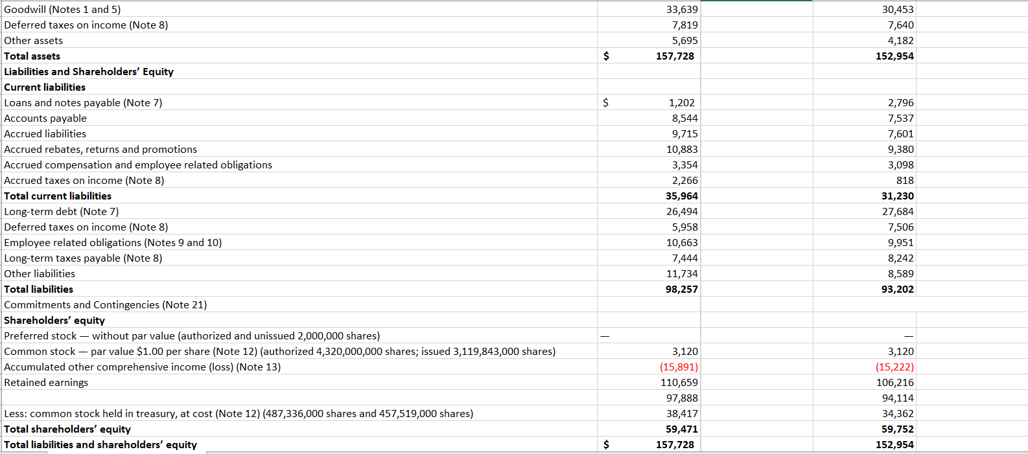Select the accrued compensation value 3,354
Image resolution: width=1028 pixels, height=454 pixels.
[649, 165]
